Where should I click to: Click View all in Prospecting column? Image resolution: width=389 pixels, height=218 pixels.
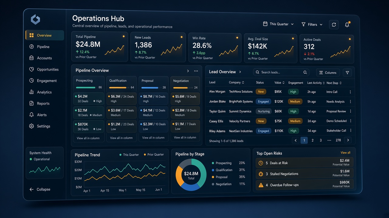tap(88, 138)
